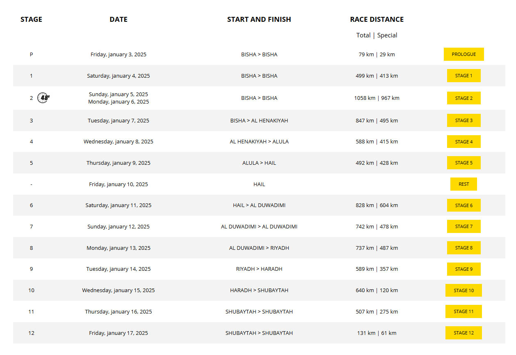The height and width of the screenshot is (355, 516).
Task: Click the STAGE 10 button
Action: coord(463,290)
